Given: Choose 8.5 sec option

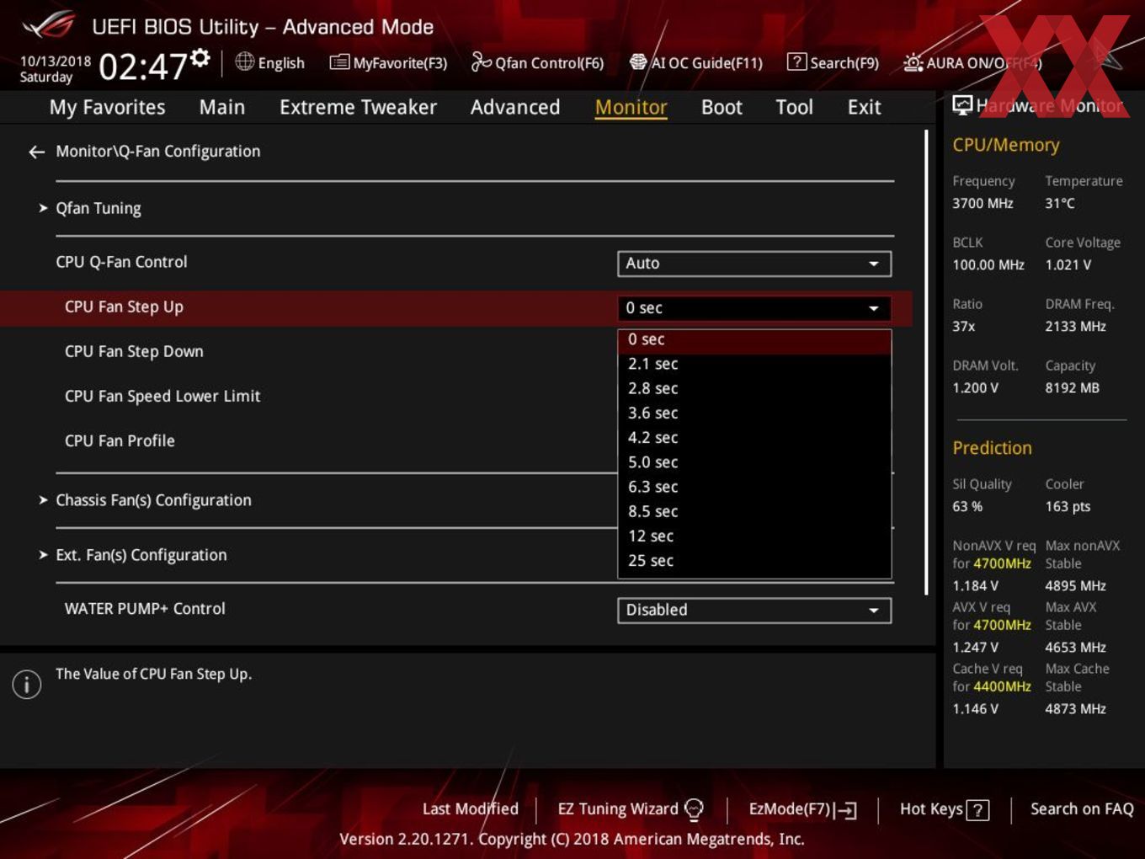Looking at the screenshot, I should [x=754, y=511].
